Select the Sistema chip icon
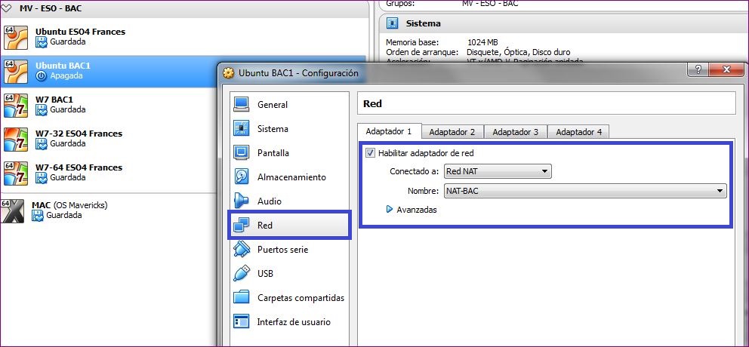 242,128
